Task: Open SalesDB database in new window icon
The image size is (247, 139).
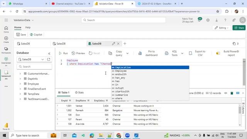Action: pyautogui.click(x=49, y=59)
